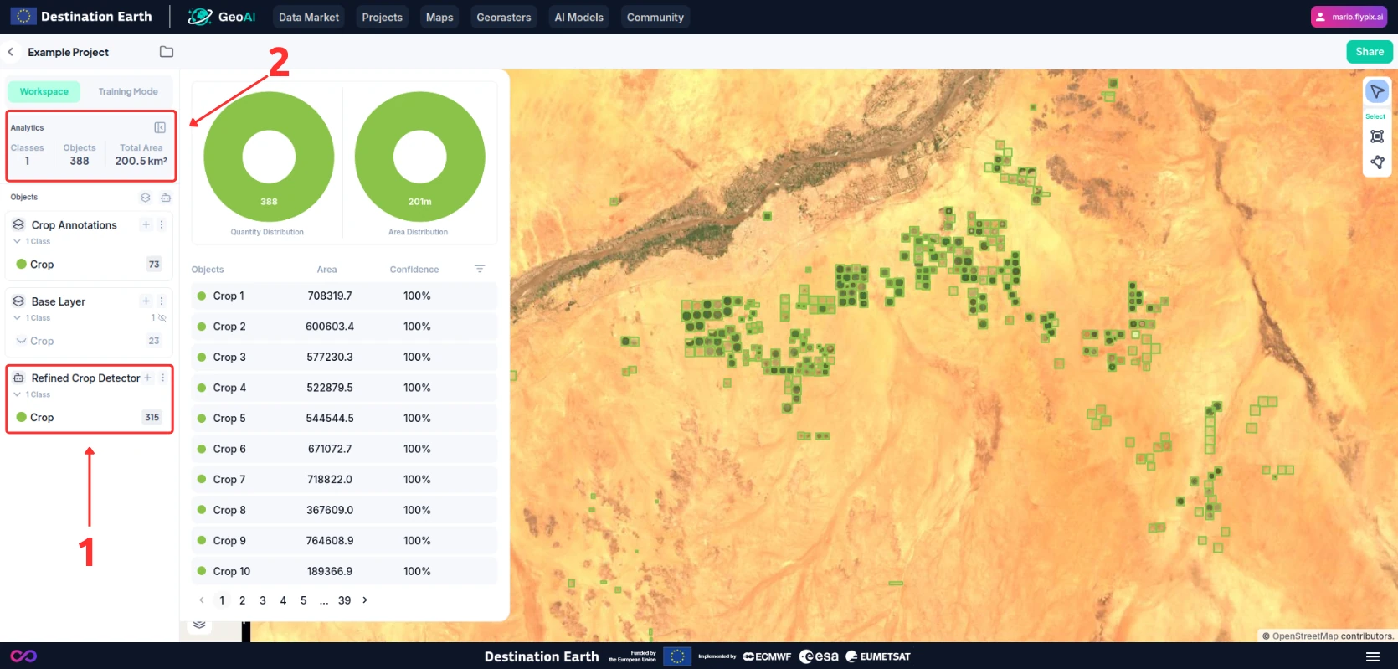Select the Crop 7 row
Screen dimensions: 1398x669
(x=344, y=479)
